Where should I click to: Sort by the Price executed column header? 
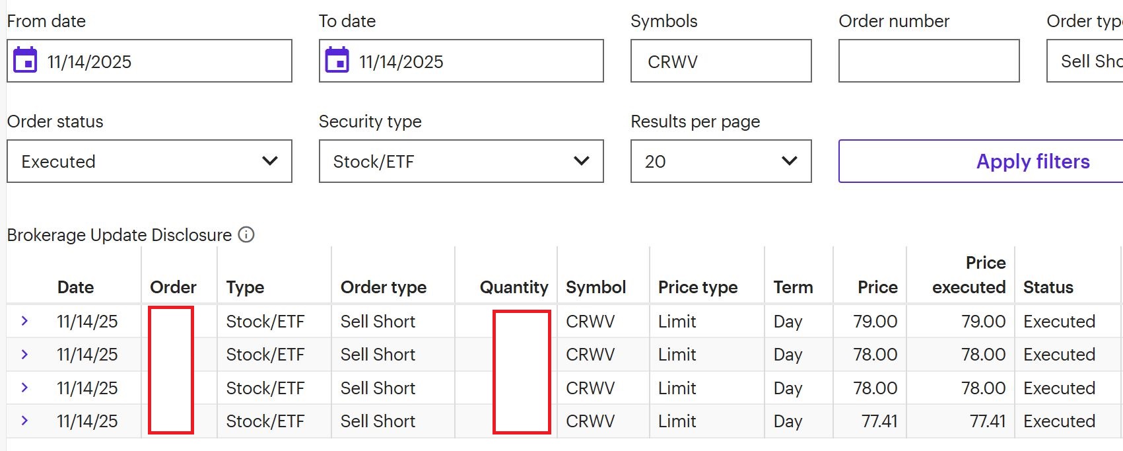coord(969,275)
